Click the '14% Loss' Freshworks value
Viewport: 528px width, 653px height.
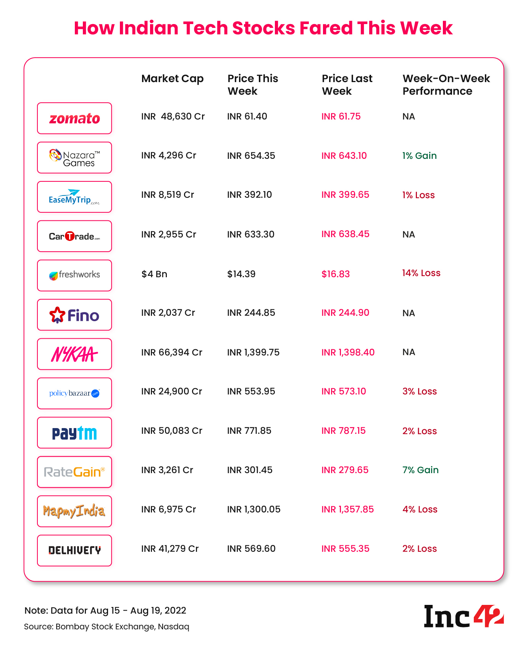(x=421, y=273)
